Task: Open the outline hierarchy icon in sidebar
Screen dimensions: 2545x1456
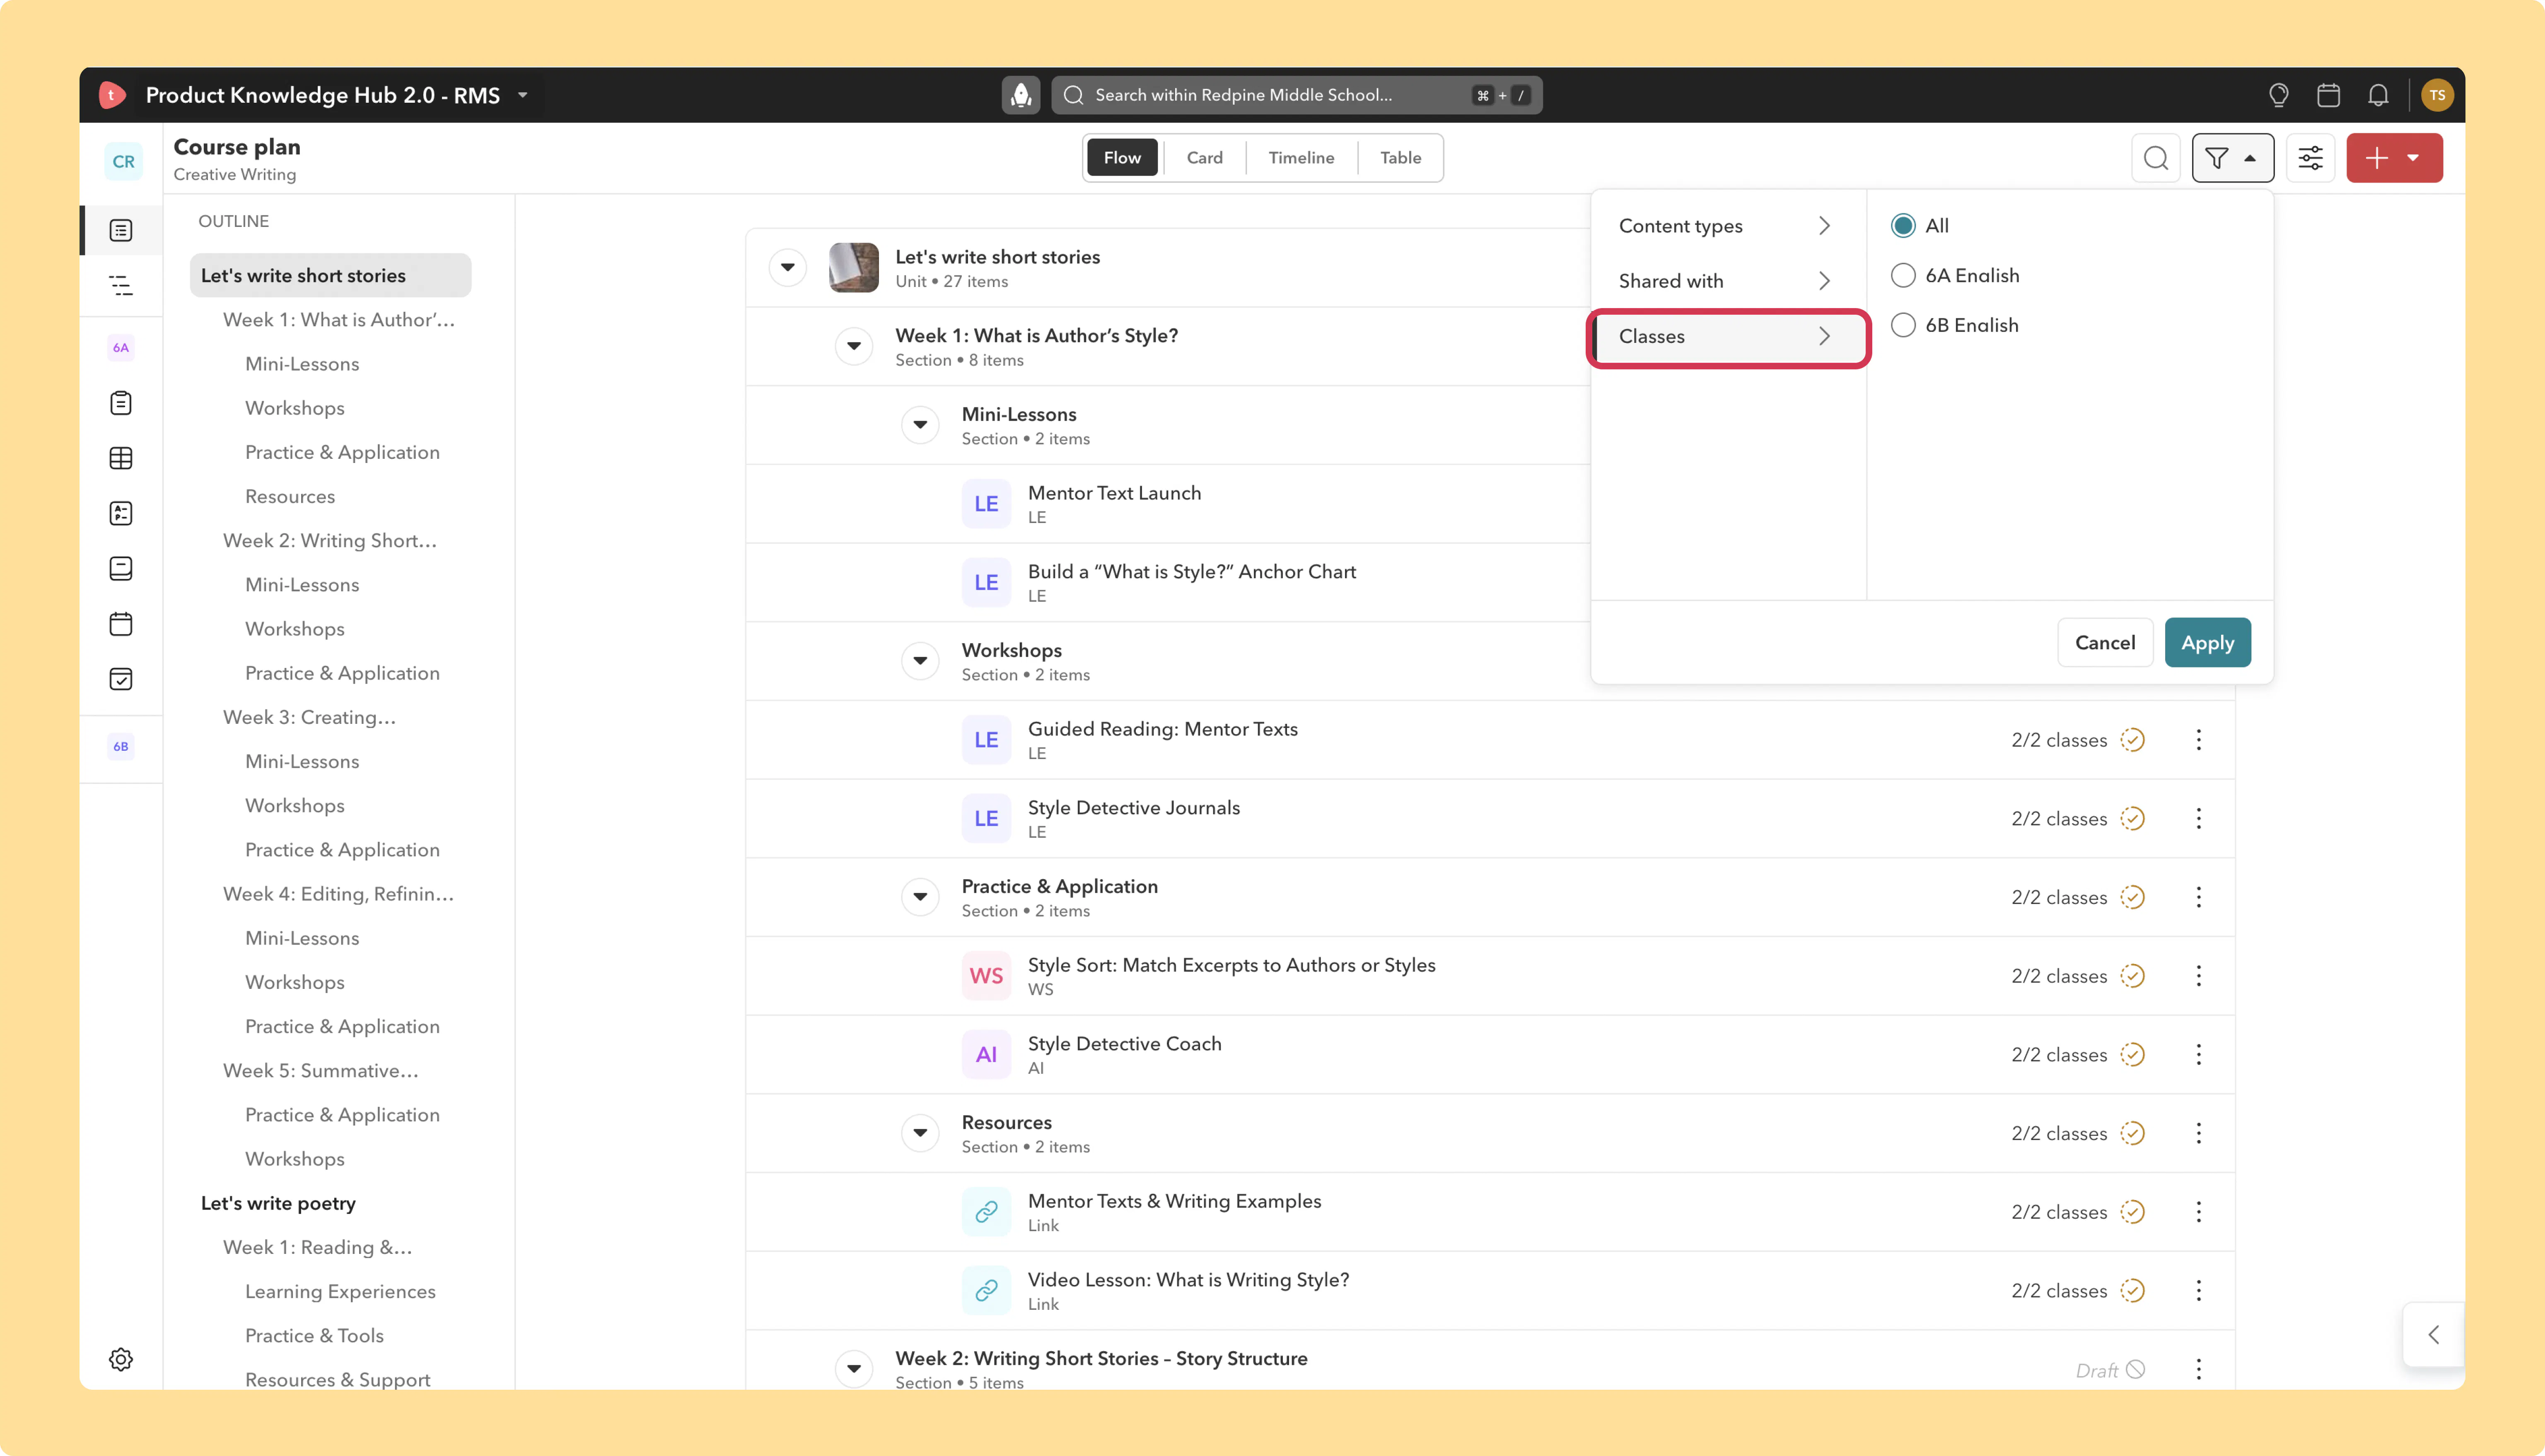Action: (x=121, y=286)
